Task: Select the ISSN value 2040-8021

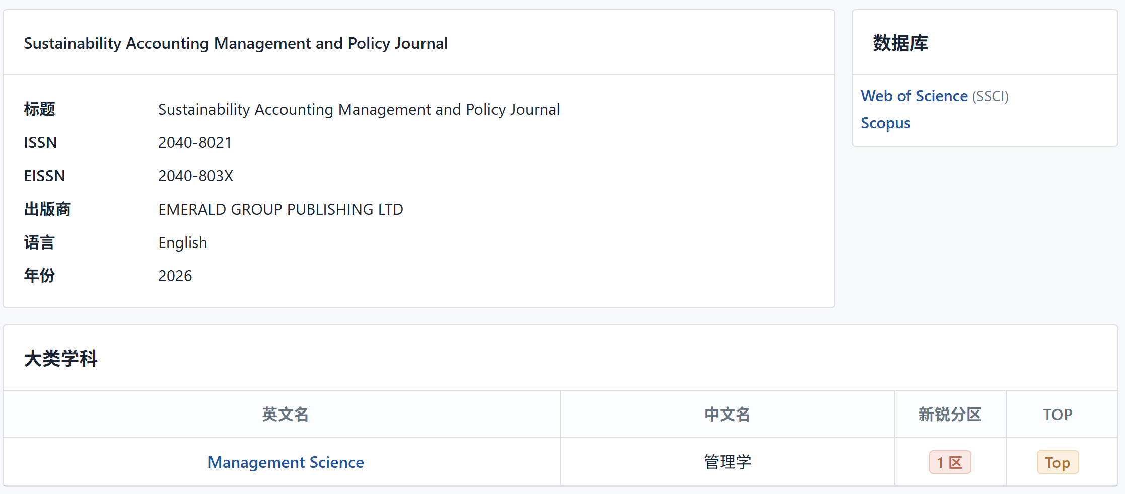Action: [x=195, y=143]
